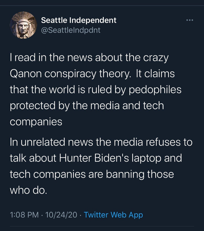This screenshot has width=204, height=231.
Task: Click "It claims" in the first paragraph
Action: pyautogui.click(x=156, y=74)
